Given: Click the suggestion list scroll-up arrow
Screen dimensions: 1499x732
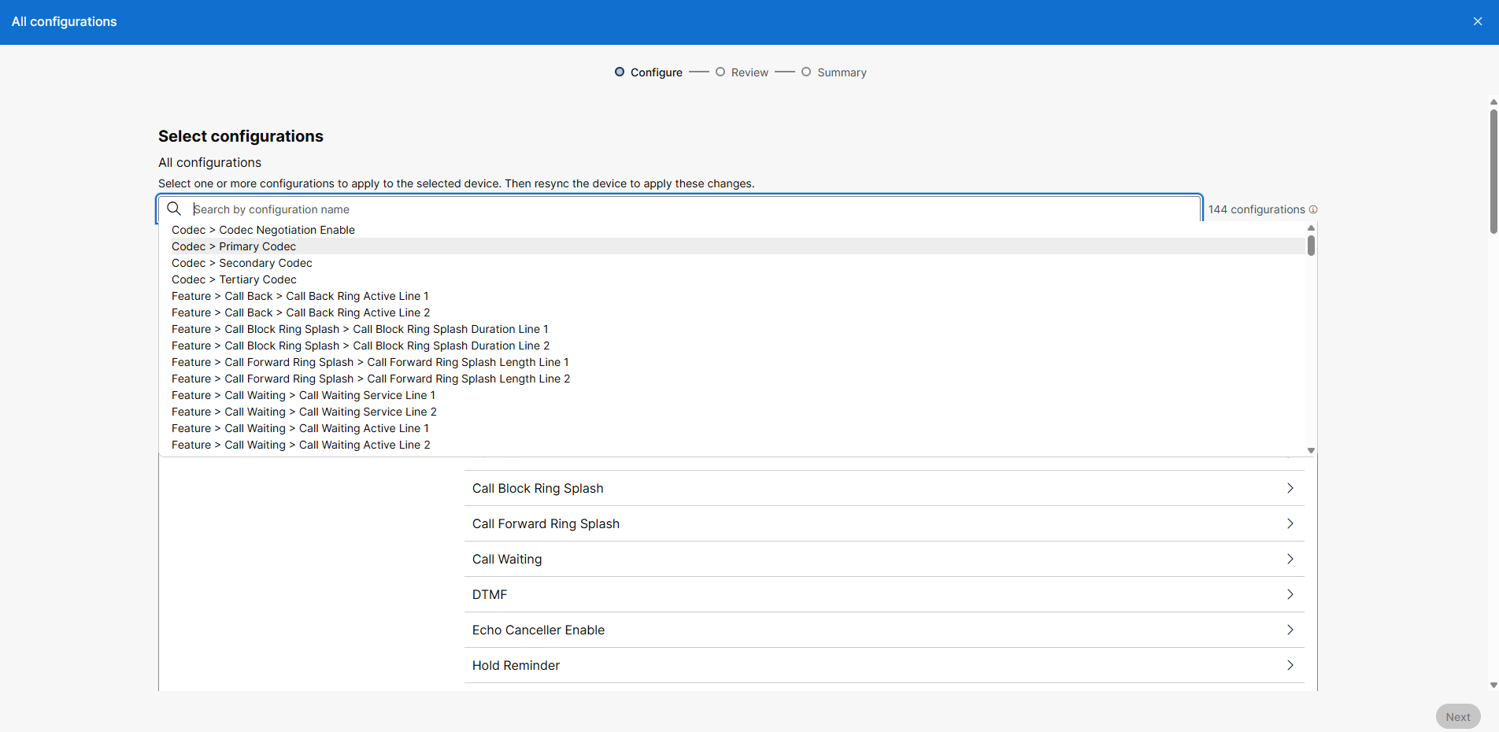Looking at the screenshot, I should pyautogui.click(x=1311, y=227).
